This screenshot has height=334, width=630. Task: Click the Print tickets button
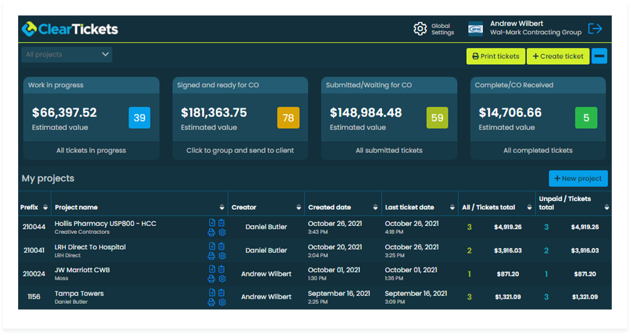pyautogui.click(x=496, y=56)
